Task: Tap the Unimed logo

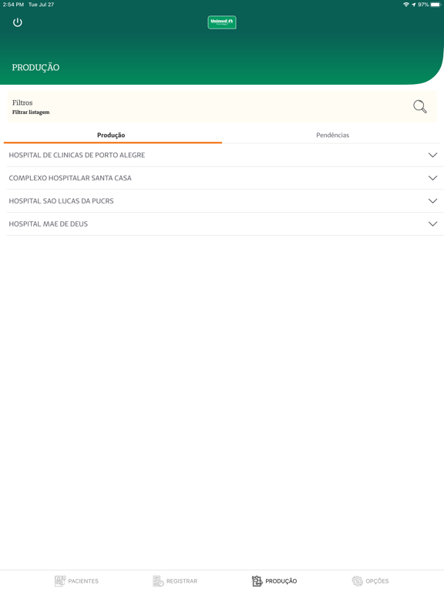Action: 222,22
